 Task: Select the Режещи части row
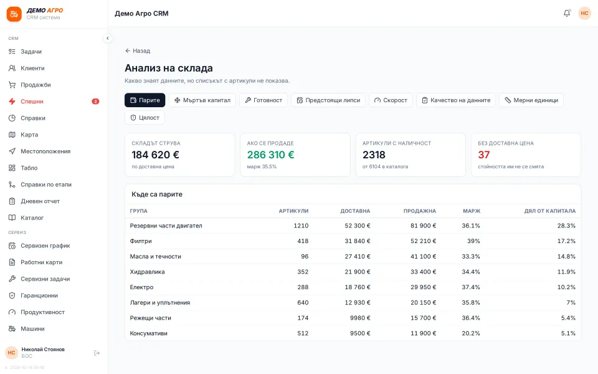coord(353,318)
